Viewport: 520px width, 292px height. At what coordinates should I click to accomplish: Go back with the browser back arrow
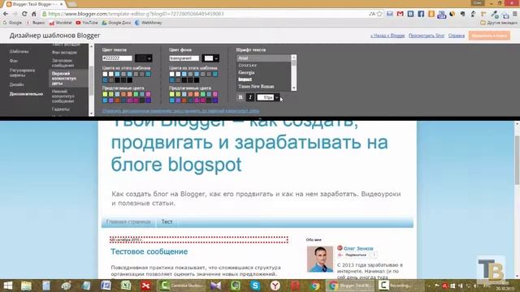coord(6,14)
